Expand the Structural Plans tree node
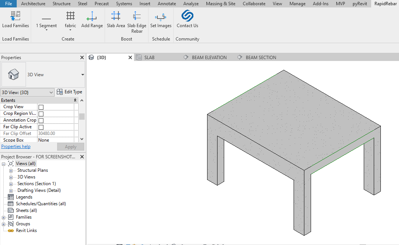This screenshot has height=245, width=399. (x=11, y=171)
